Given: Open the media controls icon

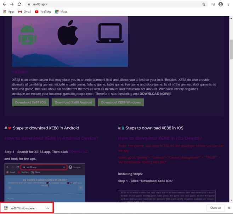Looking at the screenshot, I should (213, 4).
